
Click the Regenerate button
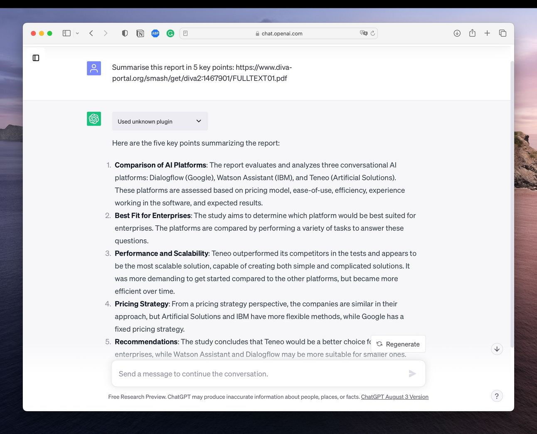click(398, 344)
